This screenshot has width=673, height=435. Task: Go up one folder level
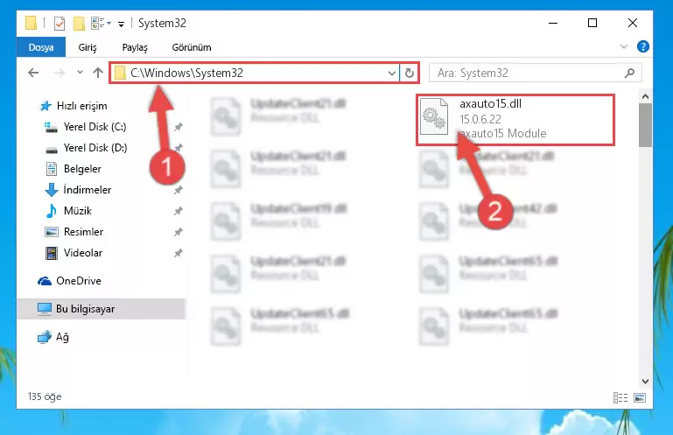98,73
